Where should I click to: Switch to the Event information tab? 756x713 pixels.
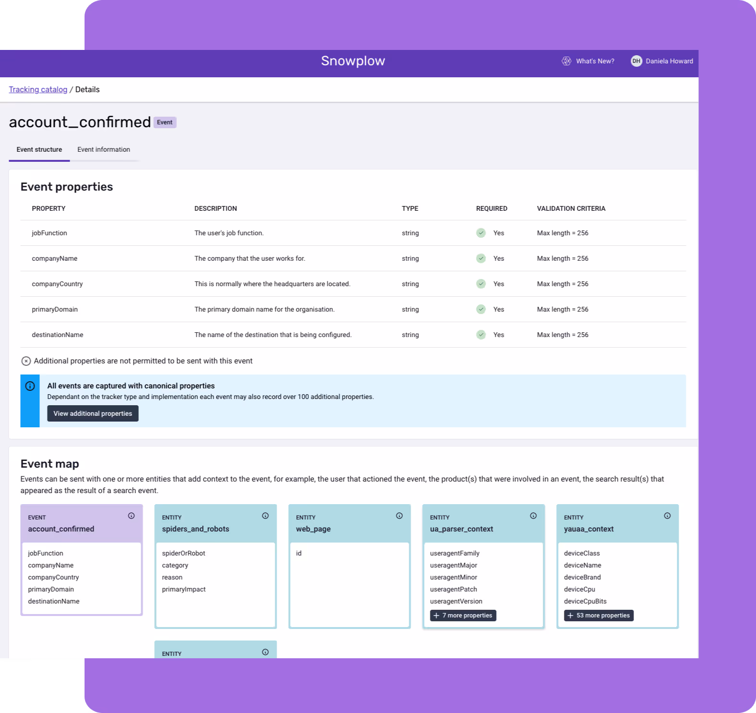104,150
